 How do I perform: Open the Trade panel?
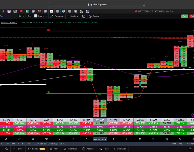click(x=104, y=149)
